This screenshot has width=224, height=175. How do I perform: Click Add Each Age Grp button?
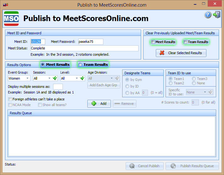pos(104,85)
